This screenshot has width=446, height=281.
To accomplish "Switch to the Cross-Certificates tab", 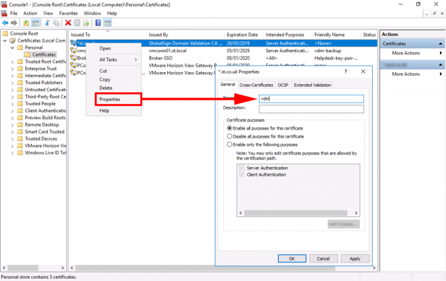I will click(256, 85).
